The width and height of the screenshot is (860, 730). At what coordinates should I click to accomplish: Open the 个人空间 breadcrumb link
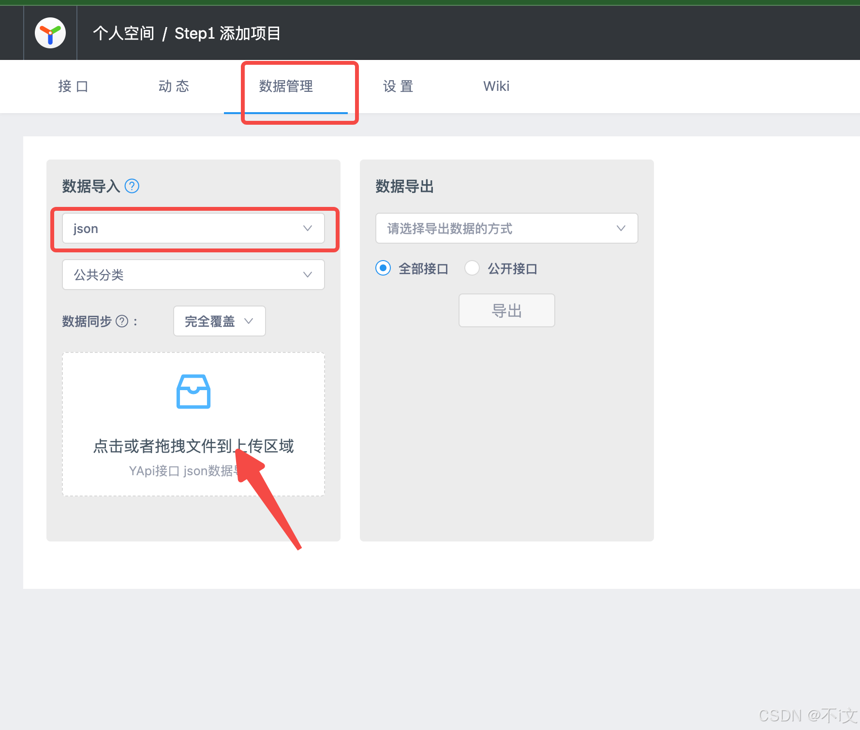click(x=123, y=33)
